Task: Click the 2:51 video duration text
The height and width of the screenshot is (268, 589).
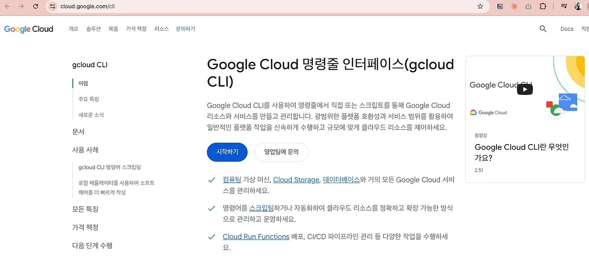Action: coord(479,170)
